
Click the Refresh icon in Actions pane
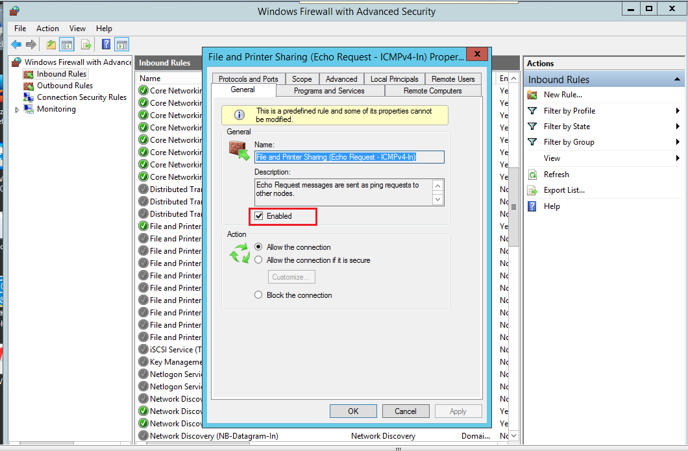pos(532,175)
